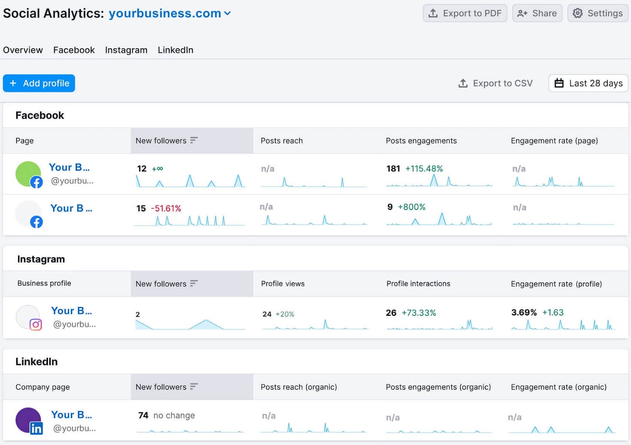Image resolution: width=631 pixels, height=445 pixels.
Task: Toggle sorting on LinkedIn New followers column
Action: [194, 386]
